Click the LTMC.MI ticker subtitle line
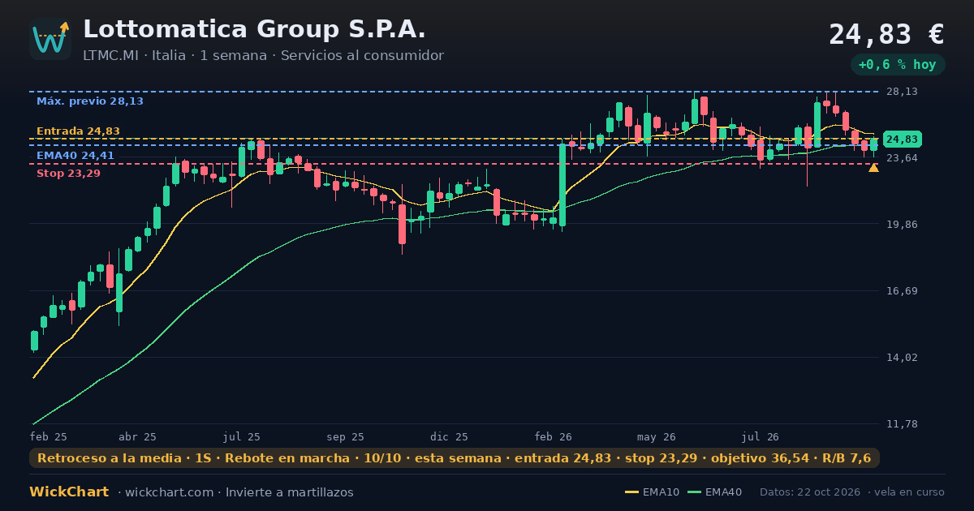974x511 pixels. click(263, 56)
